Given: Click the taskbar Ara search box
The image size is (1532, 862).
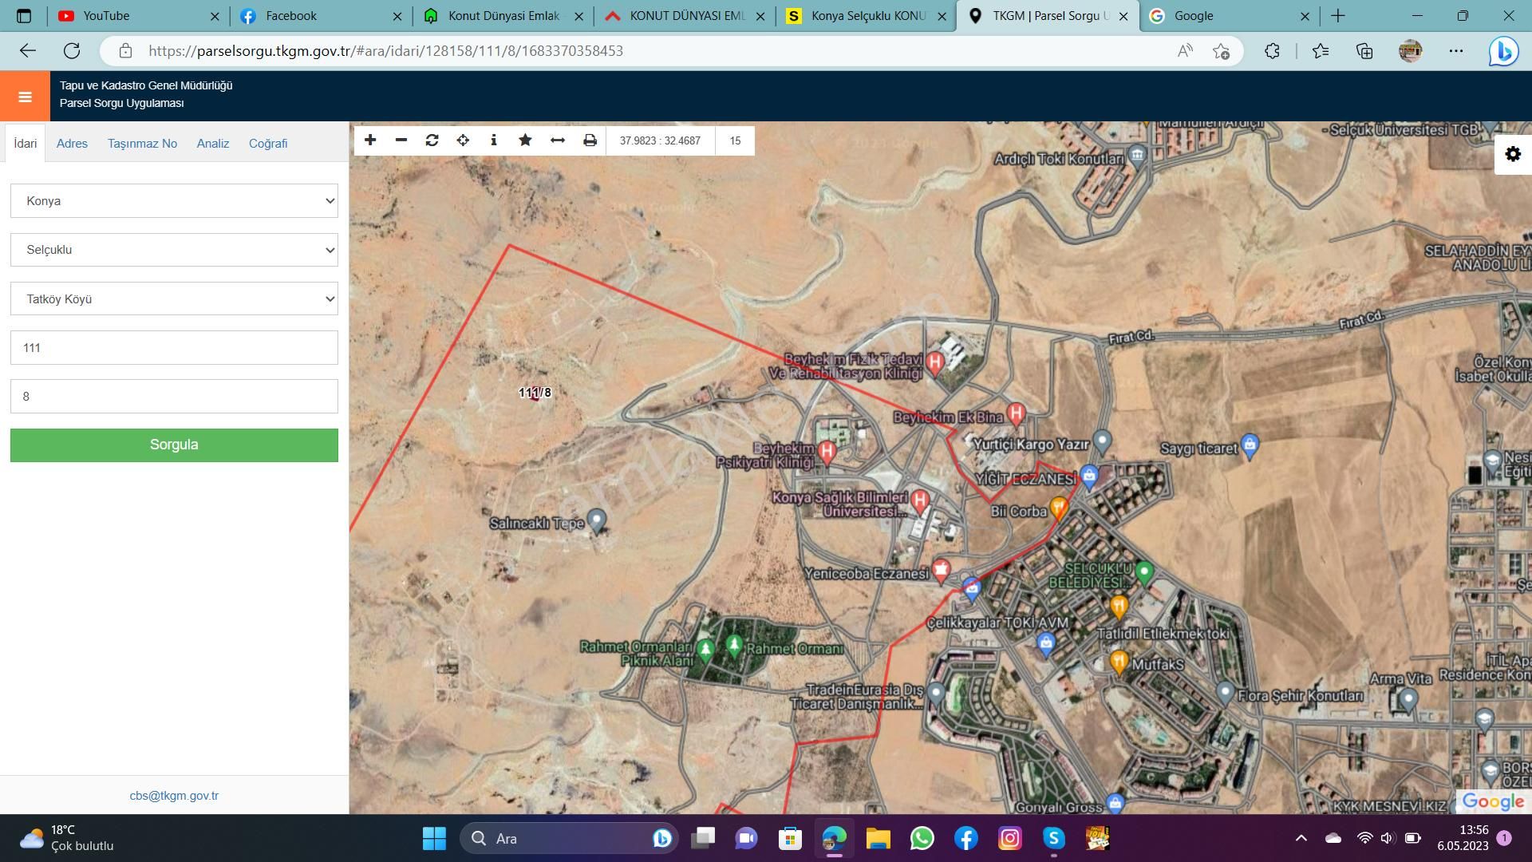Looking at the screenshot, I should coord(569,838).
